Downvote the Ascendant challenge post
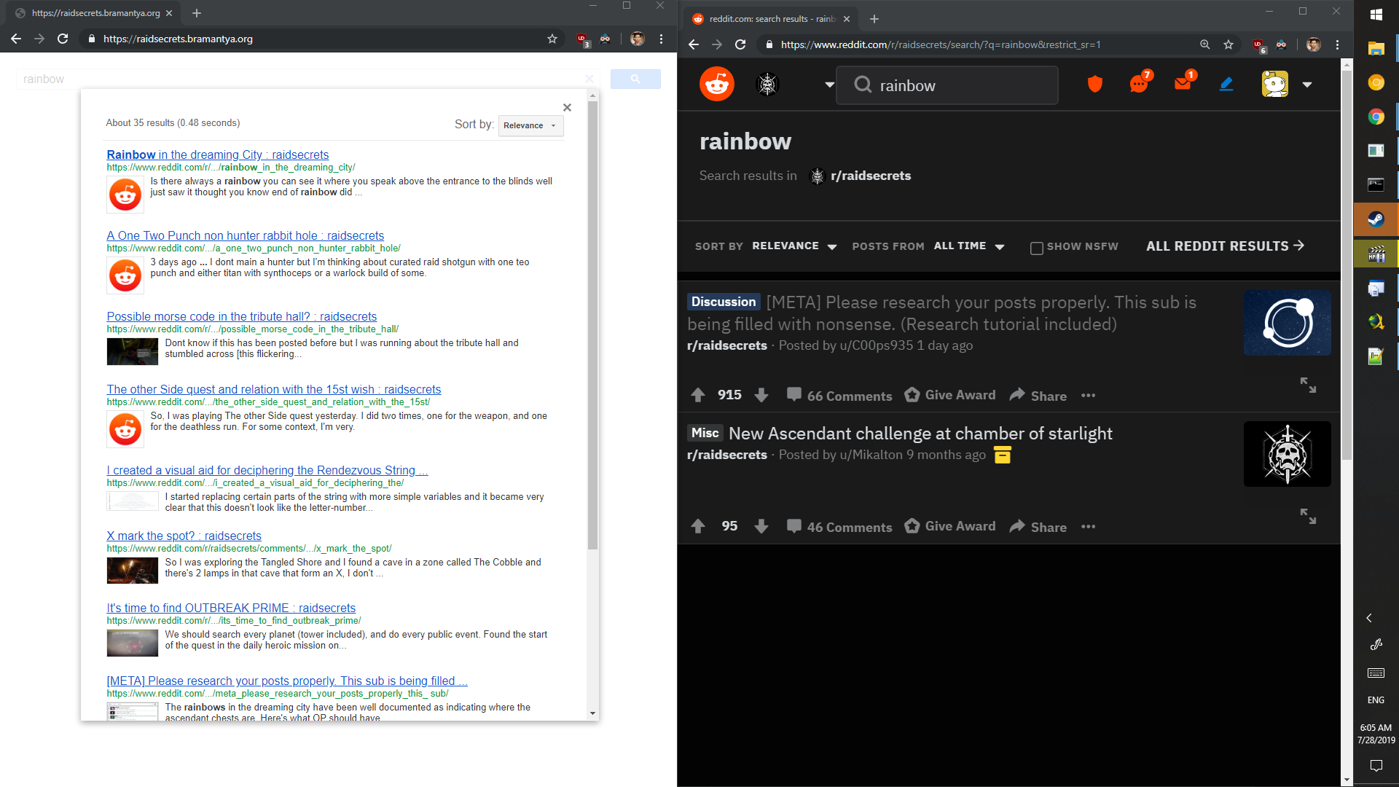Viewport: 1399px width, 787px height. point(761,526)
